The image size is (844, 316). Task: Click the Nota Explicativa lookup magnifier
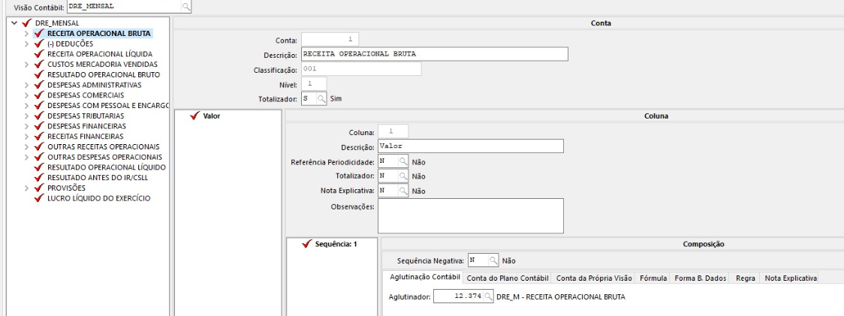404,191
